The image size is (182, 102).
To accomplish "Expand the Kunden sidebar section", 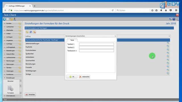I will coord(12,24).
